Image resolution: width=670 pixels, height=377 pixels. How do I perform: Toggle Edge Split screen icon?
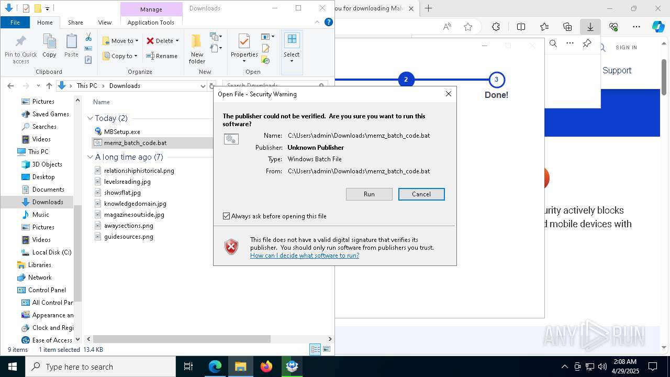(x=521, y=27)
